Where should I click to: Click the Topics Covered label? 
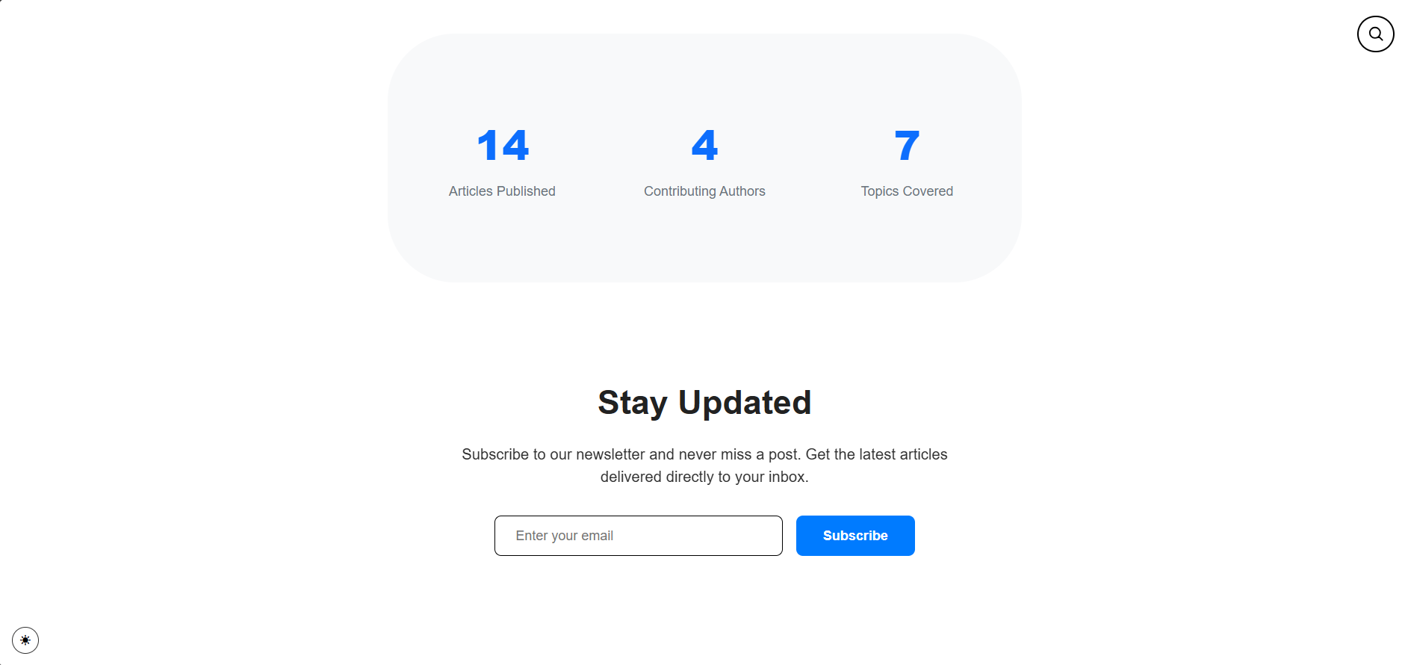[907, 191]
